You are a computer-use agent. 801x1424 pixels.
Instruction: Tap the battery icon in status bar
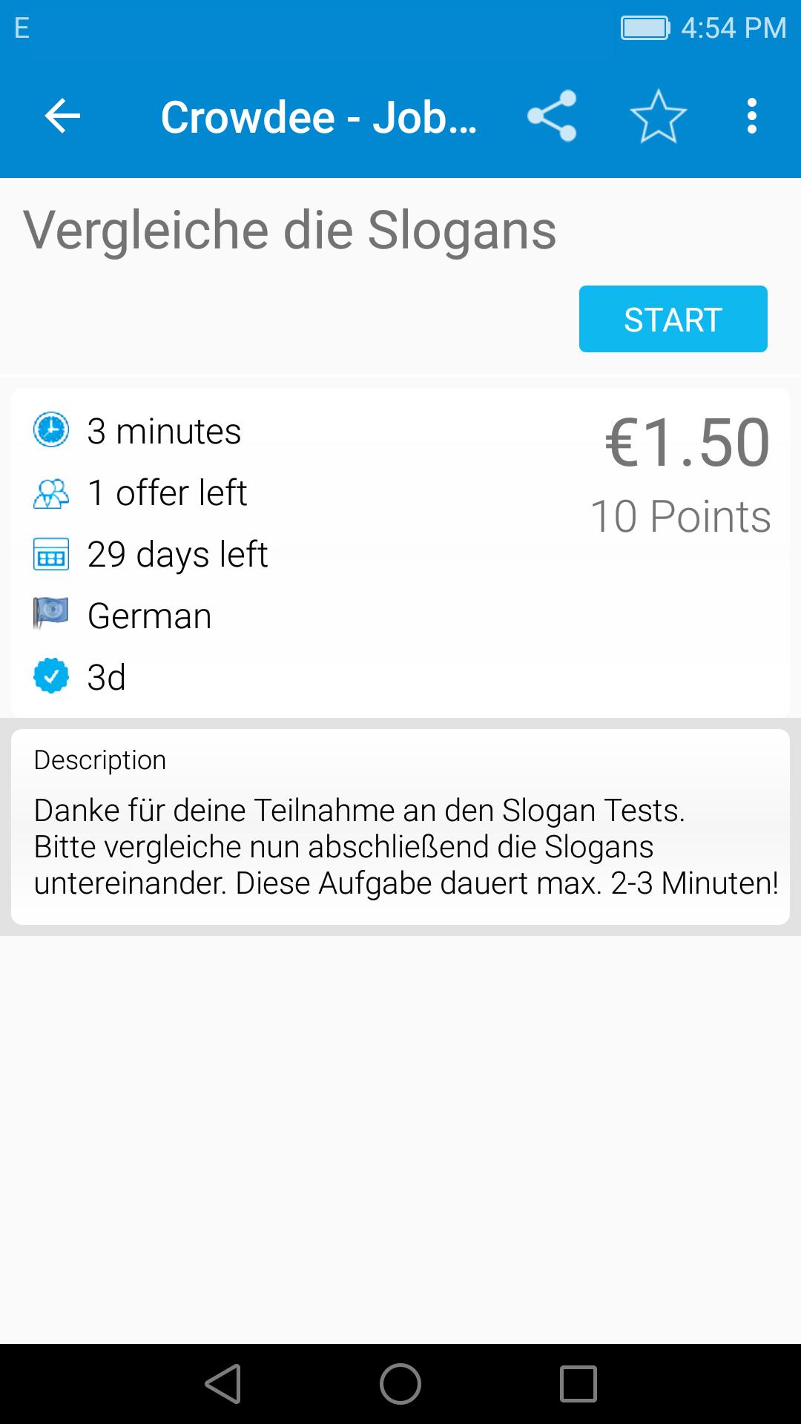[645, 28]
